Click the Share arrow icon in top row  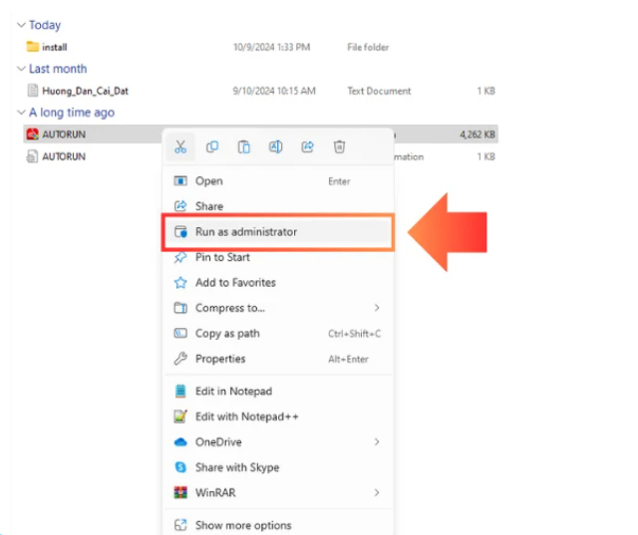click(x=308, y=146)
